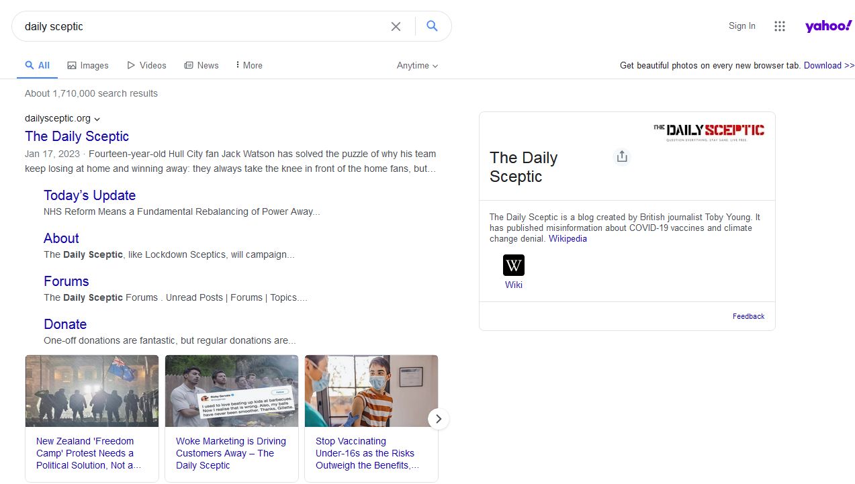The image size is (855, 484).
Task: Click the 'About 1,710,000 search results' text
Action: coord(91,93)
